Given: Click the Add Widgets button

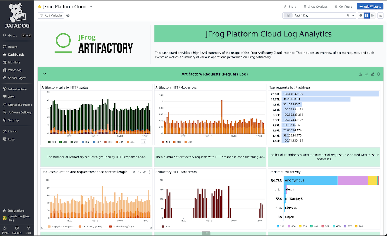Looking at the screenshot, I should pyautogui.click(x=370, y=6).
